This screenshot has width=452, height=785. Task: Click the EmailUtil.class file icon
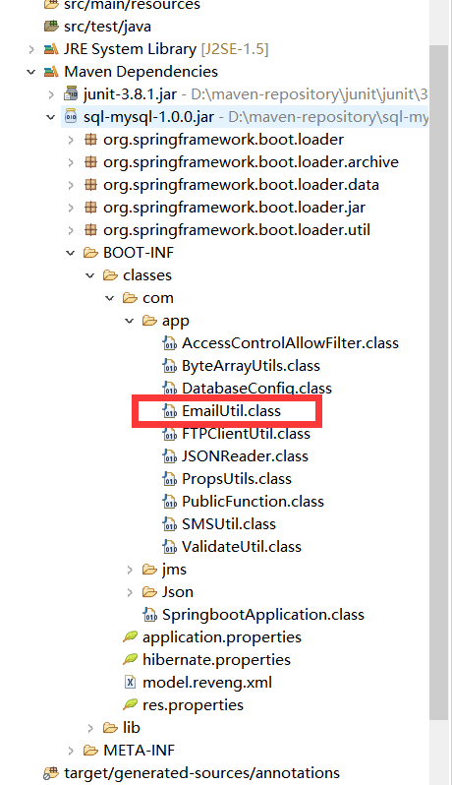click(x=170, y=411)
